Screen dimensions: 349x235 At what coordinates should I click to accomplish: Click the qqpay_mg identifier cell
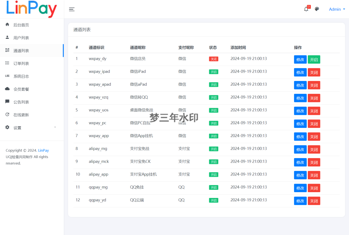(98, 187)
